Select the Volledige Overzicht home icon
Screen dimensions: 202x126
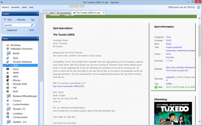(x=8, y=49)
